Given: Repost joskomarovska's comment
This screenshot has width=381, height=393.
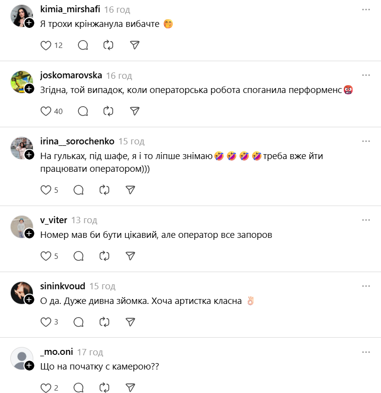Looking at the screenshot, I should 109,111.
